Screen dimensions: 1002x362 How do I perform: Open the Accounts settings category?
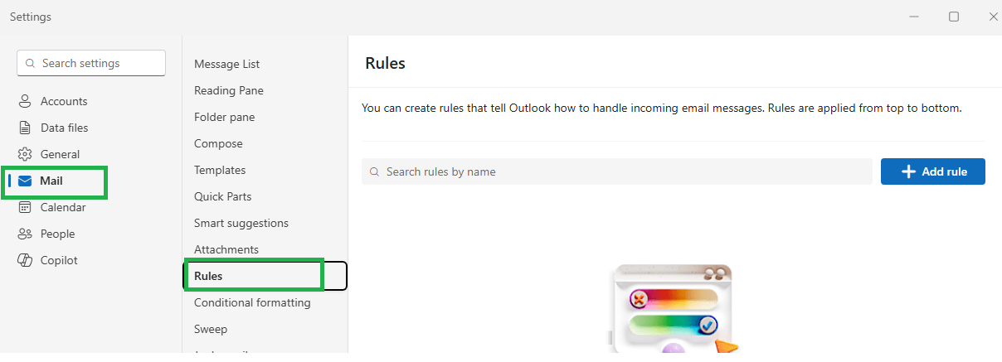click(x=64, y=101)
